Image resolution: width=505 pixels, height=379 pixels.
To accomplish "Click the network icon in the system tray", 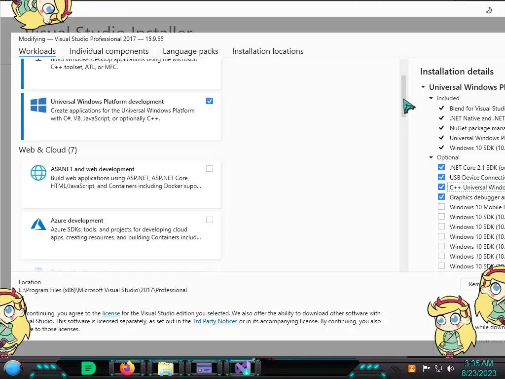I will [x=438, y=368].
